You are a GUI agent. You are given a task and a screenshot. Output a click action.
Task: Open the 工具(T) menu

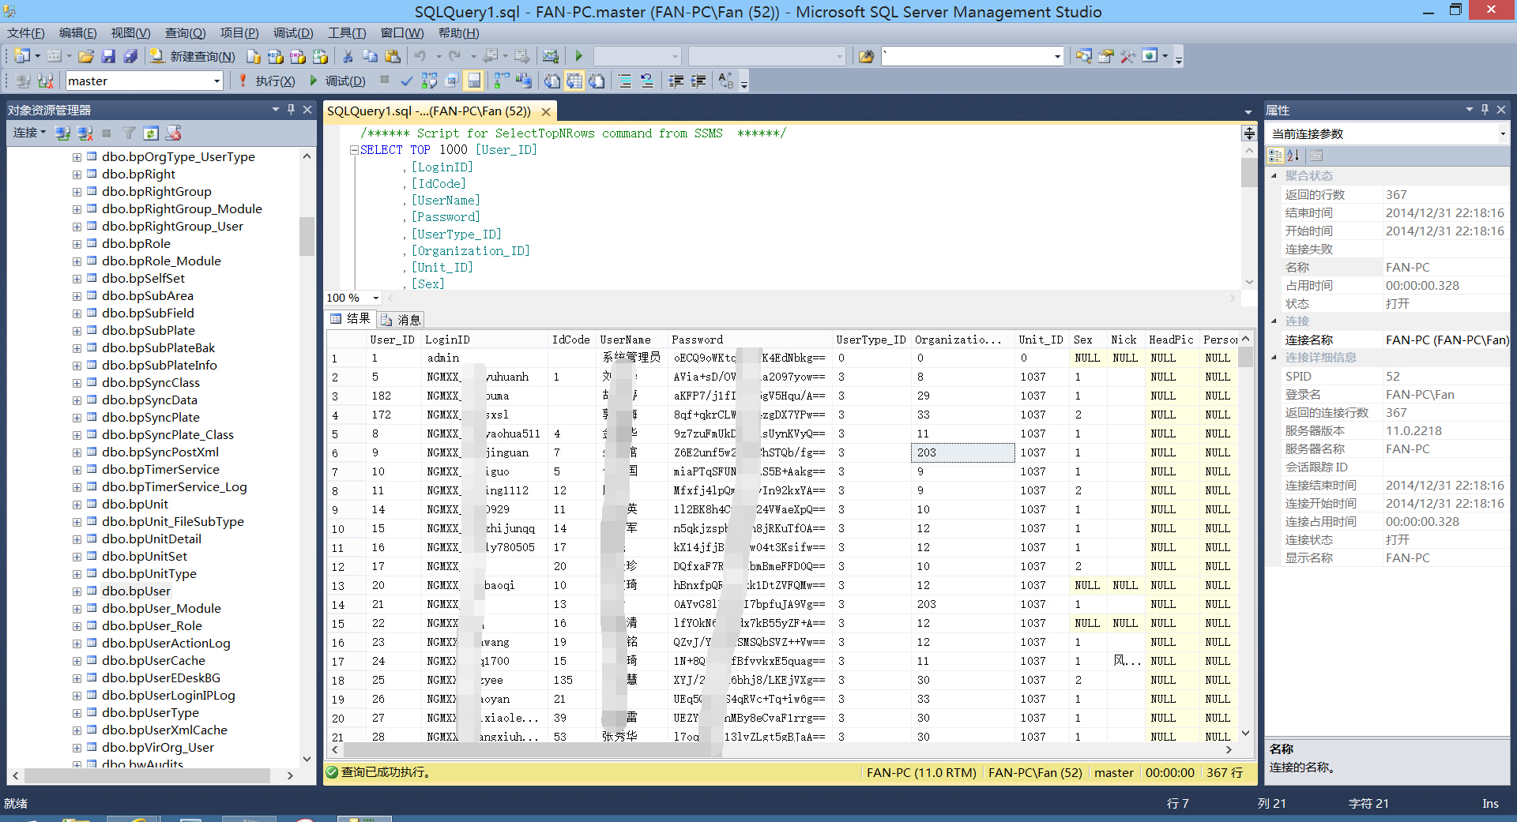pyautogui.click(x=347, y=32)
